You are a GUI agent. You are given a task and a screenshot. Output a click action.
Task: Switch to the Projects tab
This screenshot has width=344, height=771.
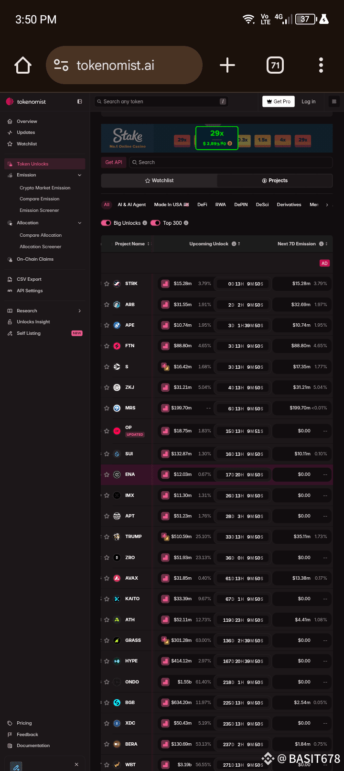point(275,180)
